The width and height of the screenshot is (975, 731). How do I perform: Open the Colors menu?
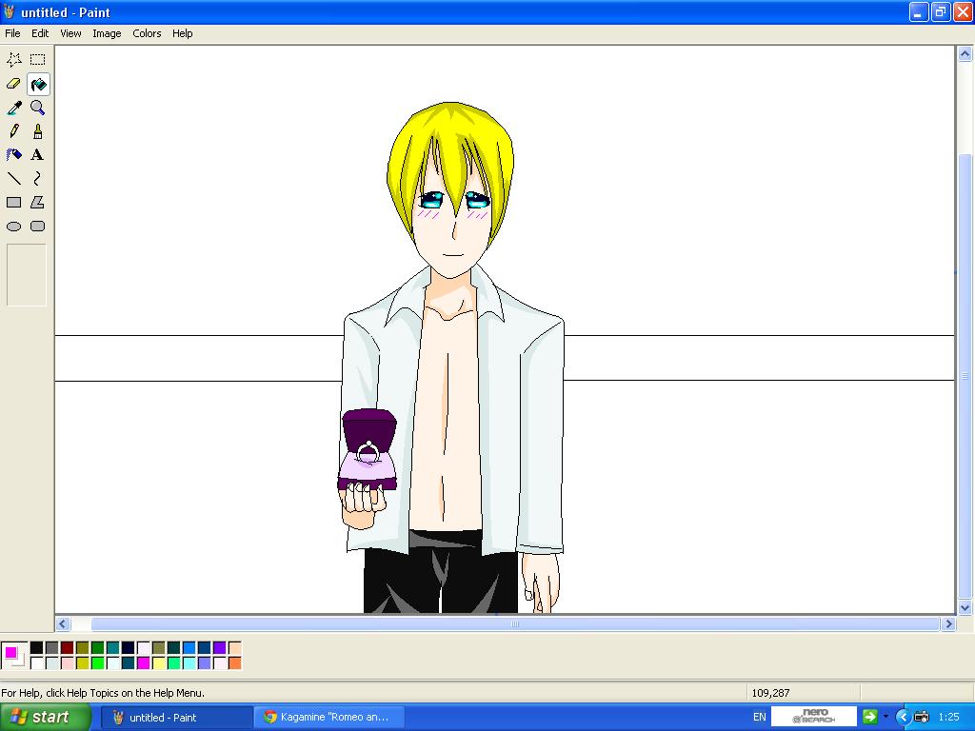(147, 33)
